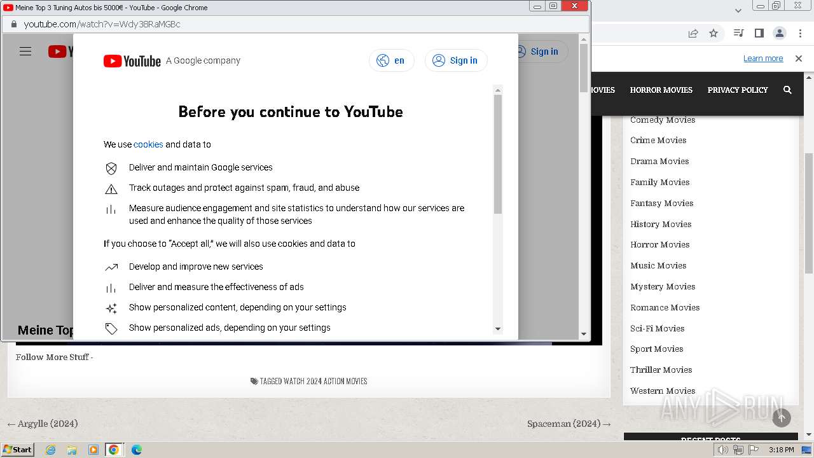The width and height of the screenshot is (814, 458).
Task: Go to previous post Argylle (2024)
Action: click(x=42, y=424)
